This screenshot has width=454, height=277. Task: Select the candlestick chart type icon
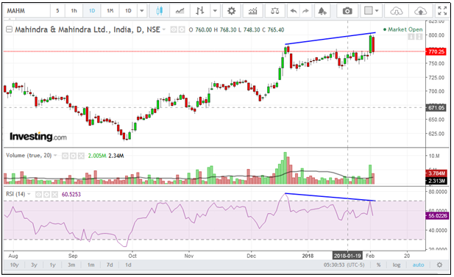(159, 11)
